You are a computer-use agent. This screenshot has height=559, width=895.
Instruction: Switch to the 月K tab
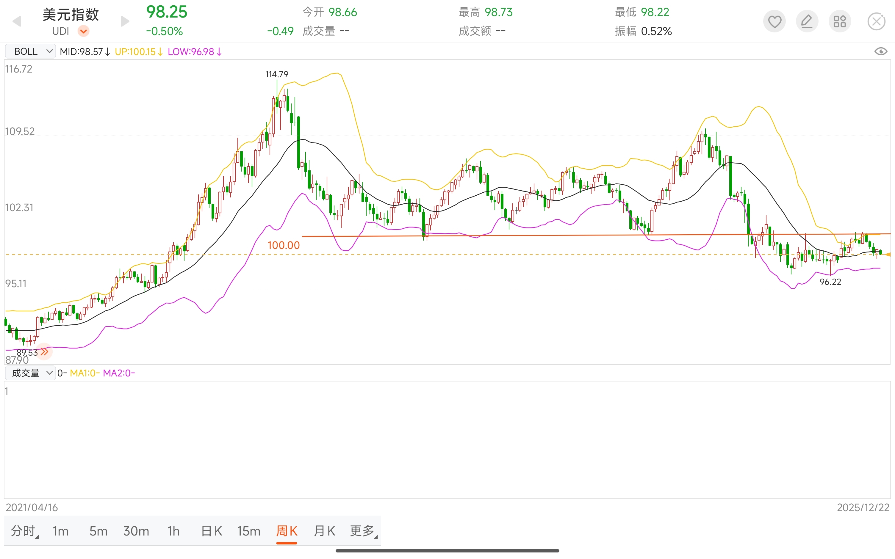(324, 531)
